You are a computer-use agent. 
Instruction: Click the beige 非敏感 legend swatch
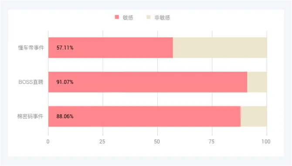tap(149, 17)
